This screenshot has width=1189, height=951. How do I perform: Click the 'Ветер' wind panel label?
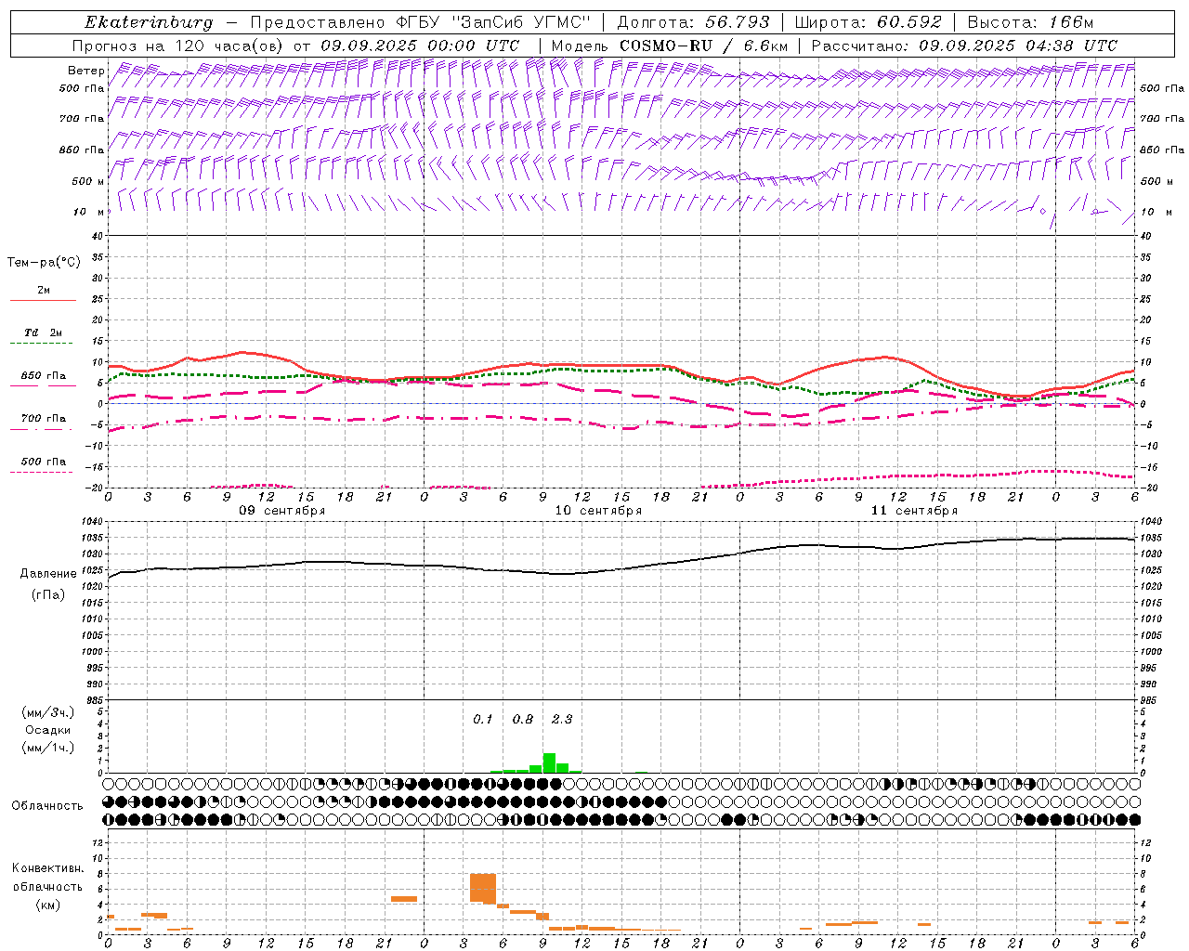click(86, 71)
